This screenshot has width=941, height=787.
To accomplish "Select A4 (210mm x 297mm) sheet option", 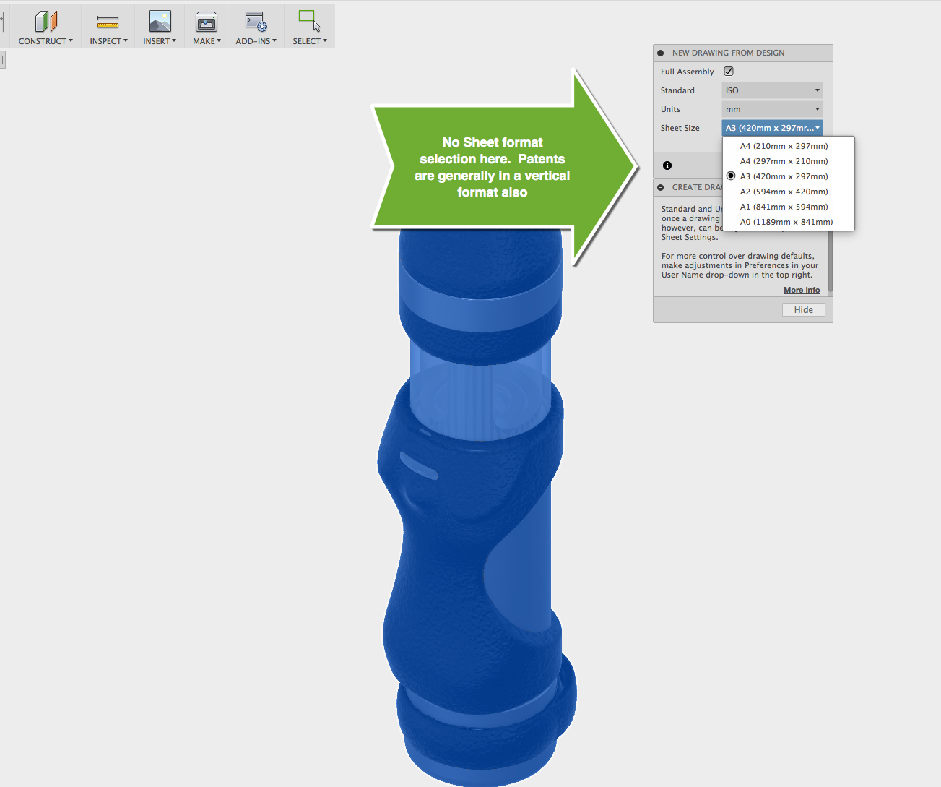I will click(783, 145).
